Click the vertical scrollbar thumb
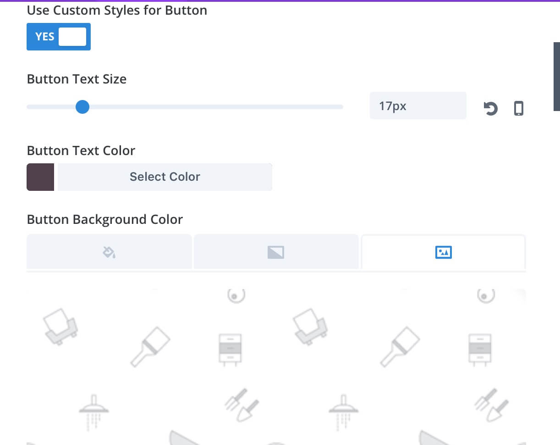Image resolution: width=560 pixels, height=445 pixels. pos(557,77)
